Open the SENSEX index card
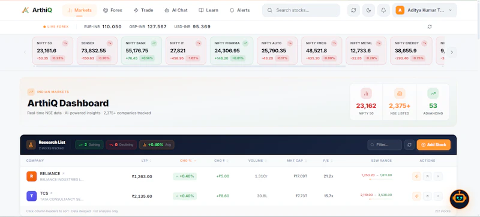 [x=97, y=51]
